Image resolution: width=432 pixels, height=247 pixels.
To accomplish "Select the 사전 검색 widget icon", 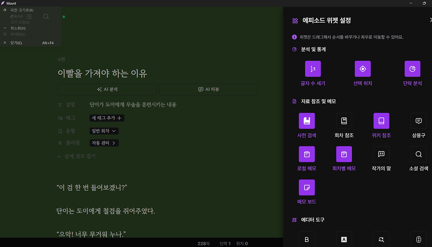I will click(x=306, y=121).
